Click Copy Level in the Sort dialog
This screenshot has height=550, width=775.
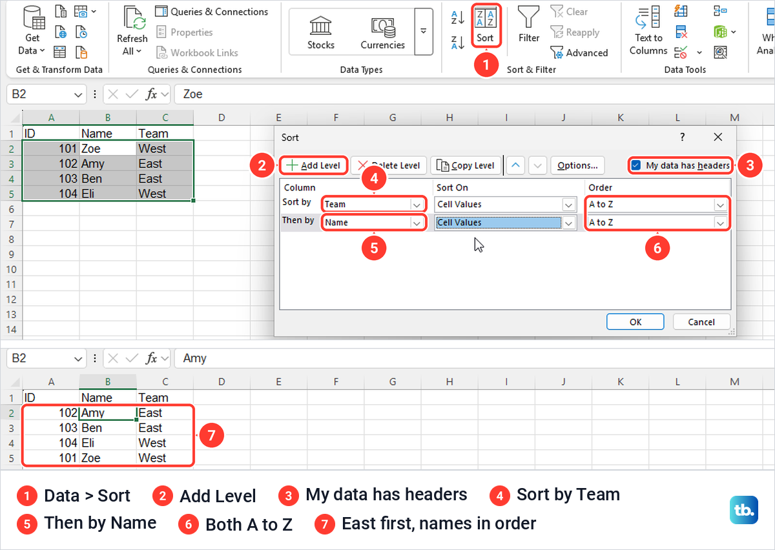[x=466, y=165]
